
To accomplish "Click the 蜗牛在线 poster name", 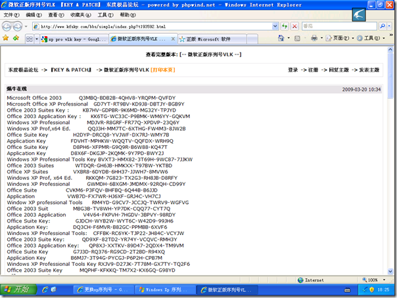I will point(16,89).
